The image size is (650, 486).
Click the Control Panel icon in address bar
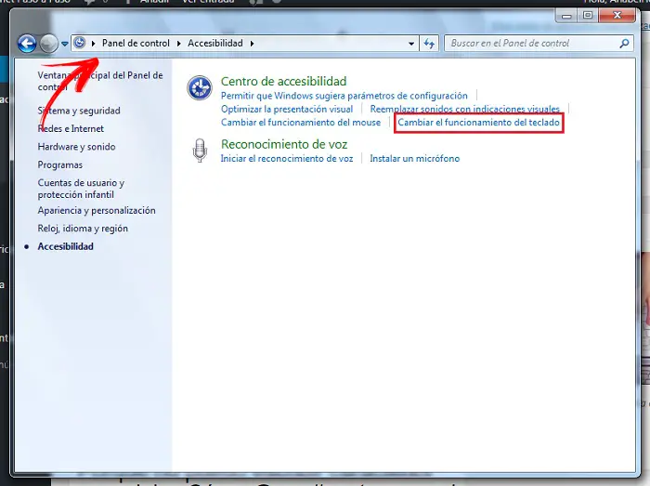[x=80, y=43]
